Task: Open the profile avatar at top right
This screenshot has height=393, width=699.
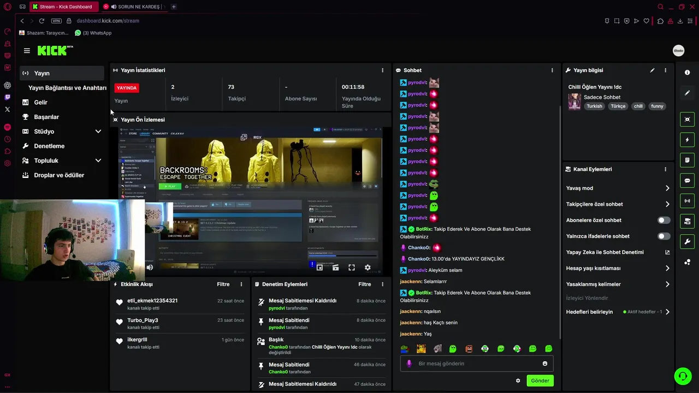Action: 678,51
